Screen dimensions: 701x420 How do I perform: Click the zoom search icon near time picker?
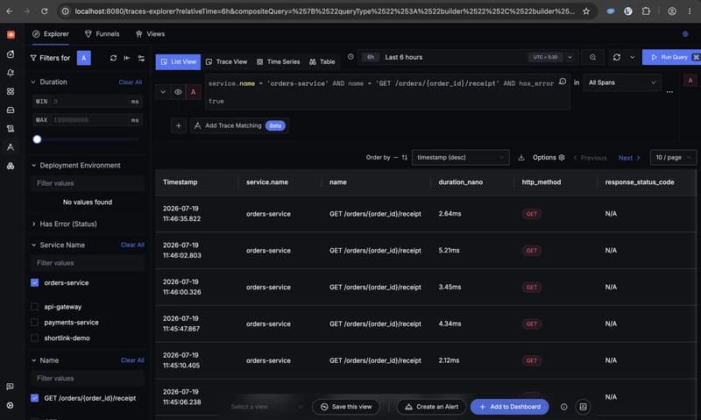click(592, 57)
